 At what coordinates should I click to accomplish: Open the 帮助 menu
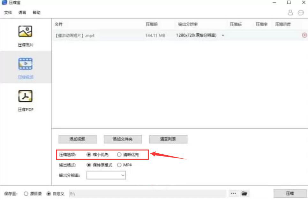[x=36, y=12]
